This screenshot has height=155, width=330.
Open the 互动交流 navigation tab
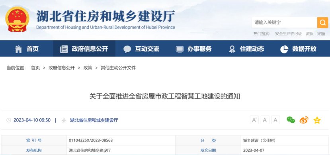pyautogui.click(x=141, y=49)
